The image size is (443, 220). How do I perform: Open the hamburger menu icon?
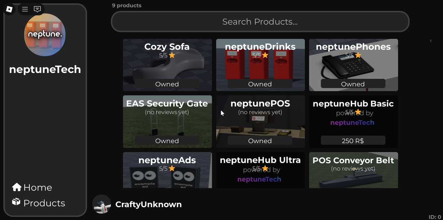click(x=25, y=9)
